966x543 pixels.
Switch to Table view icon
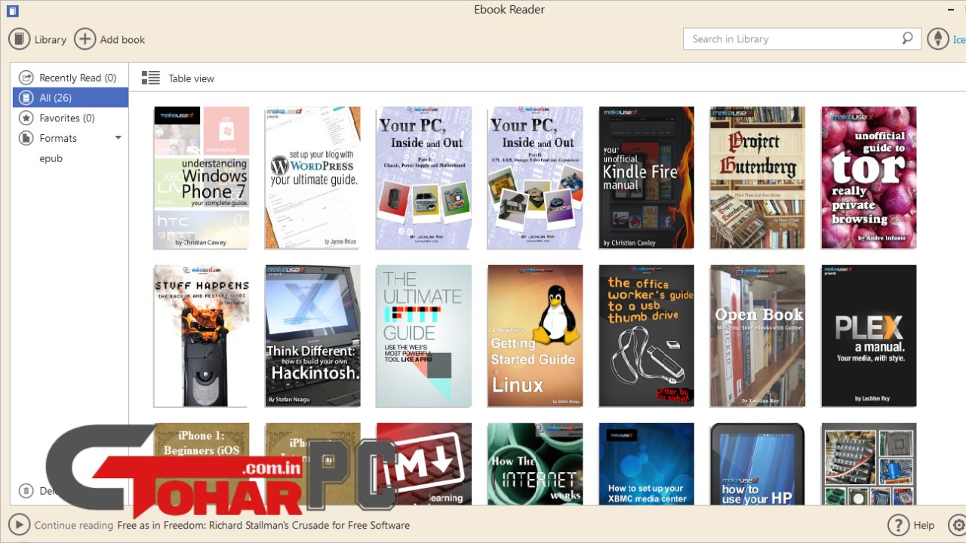pos(151,78)
